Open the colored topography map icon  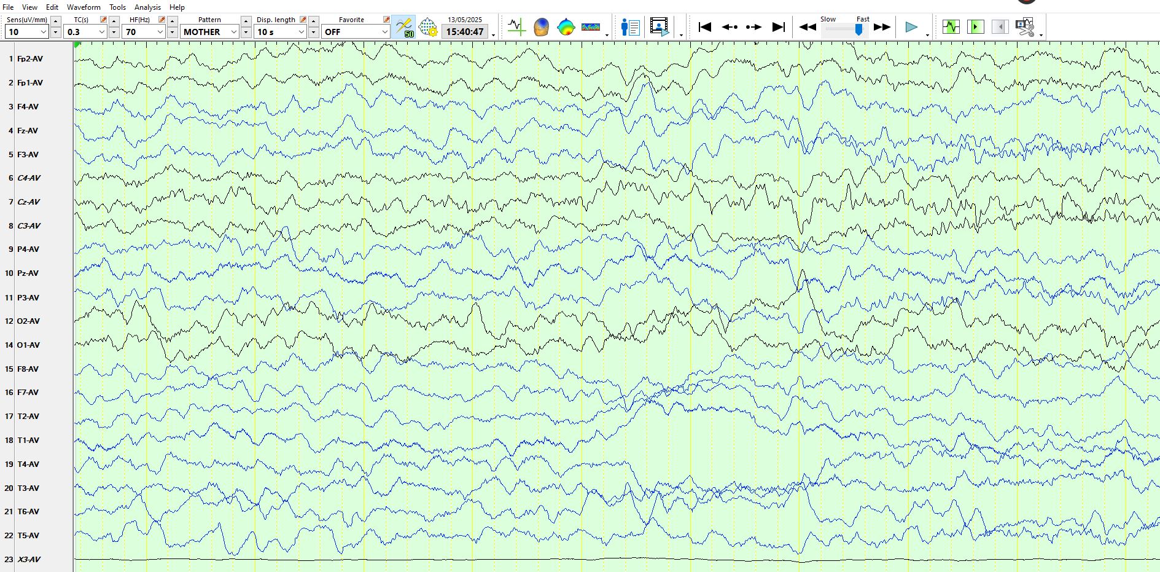[x=566, y=27]
